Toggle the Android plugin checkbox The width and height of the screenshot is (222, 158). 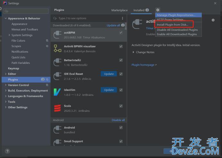tap(121, 128)
